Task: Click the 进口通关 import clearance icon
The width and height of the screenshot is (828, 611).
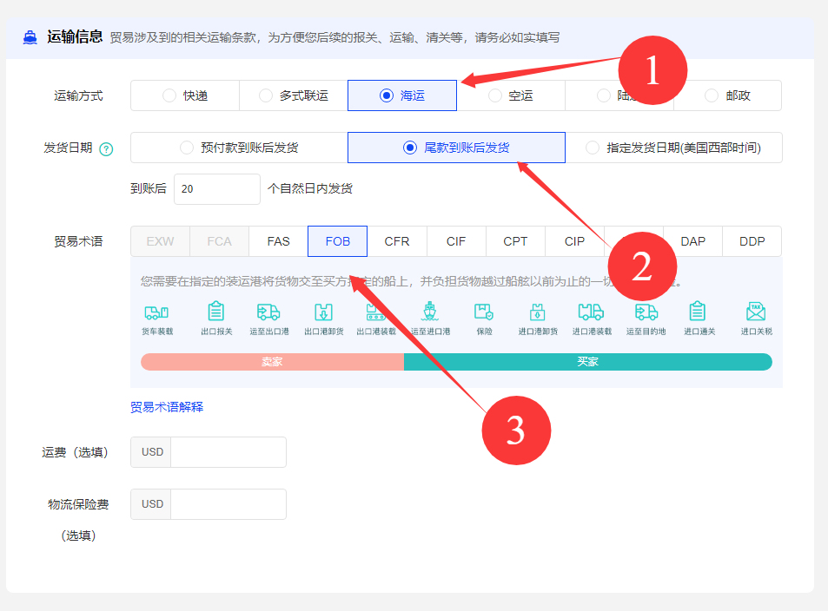Action: coord(697,312)
